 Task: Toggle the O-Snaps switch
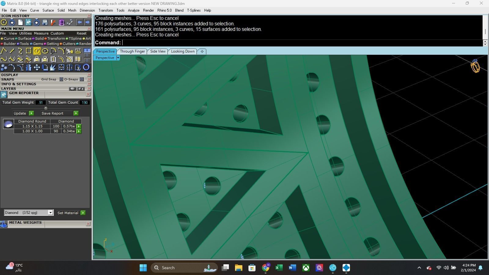tap(82, 79)
